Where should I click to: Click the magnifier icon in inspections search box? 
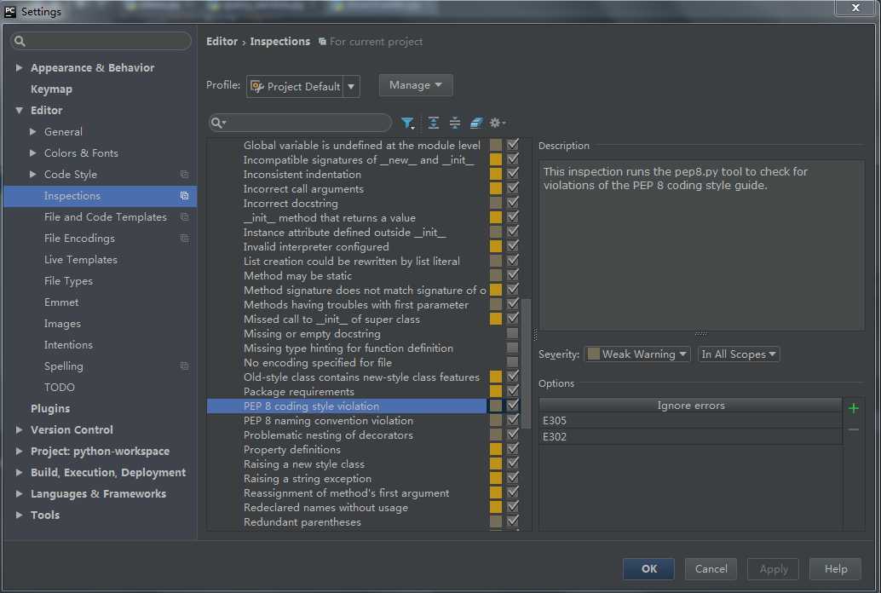(217, 123)
